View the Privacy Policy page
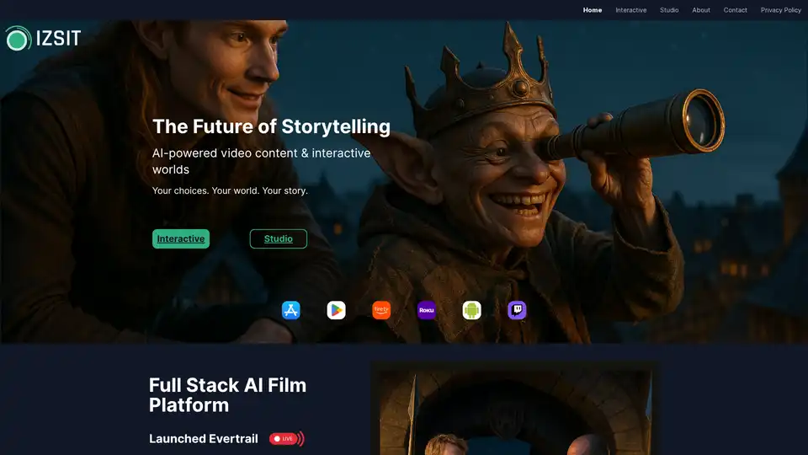Screen dimensions: 808x455 pyautogui.click(x=780, y=10)
